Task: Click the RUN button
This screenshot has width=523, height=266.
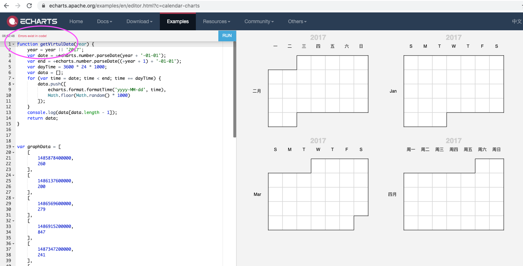Action: pos(227,36)
